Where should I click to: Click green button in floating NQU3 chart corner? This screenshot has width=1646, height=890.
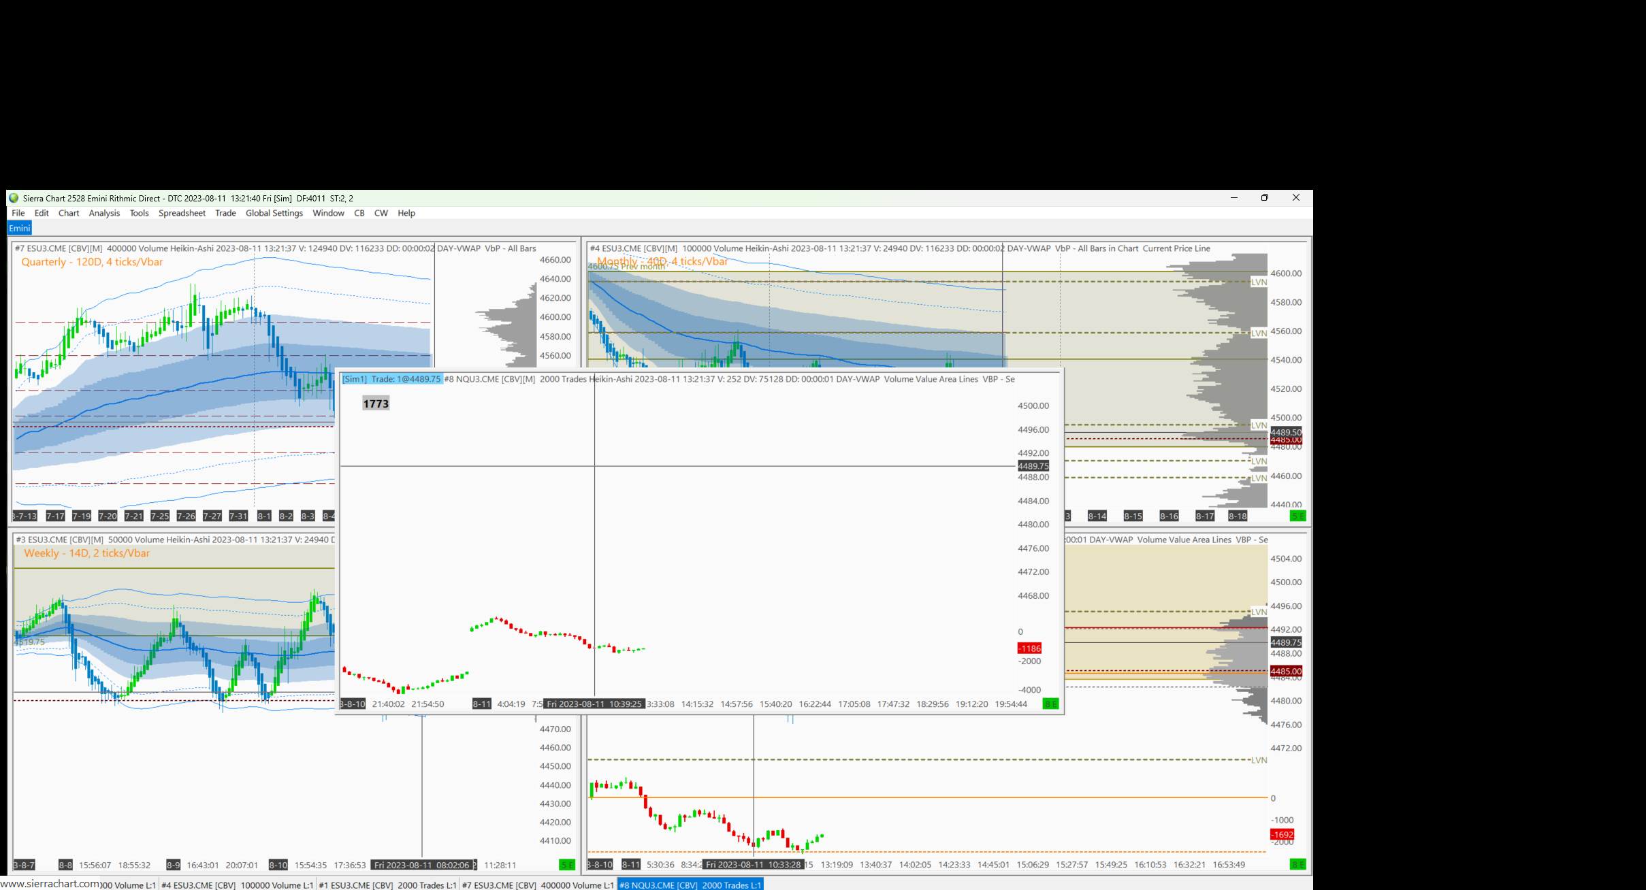click(x=1050, y=704)
